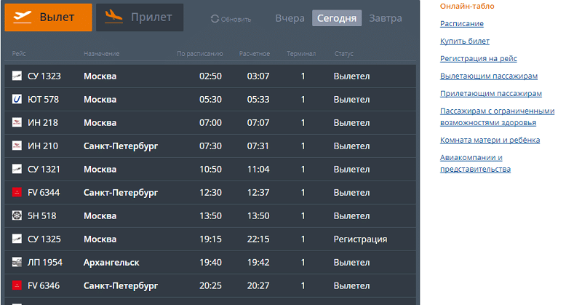
Task: Click estimated time 22:15
Action: pos(258,239)
